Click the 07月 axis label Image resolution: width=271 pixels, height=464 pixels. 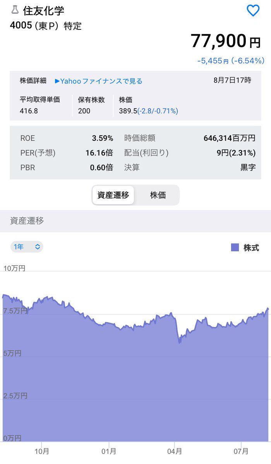point(241,451)
